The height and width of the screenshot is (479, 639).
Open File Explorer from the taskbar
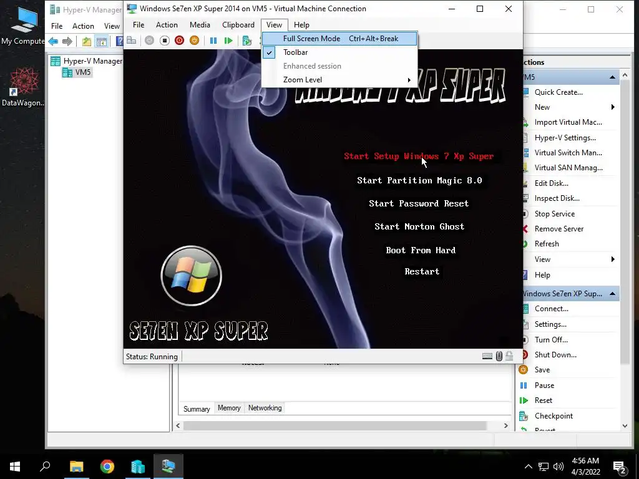click(x=76, y=467)
